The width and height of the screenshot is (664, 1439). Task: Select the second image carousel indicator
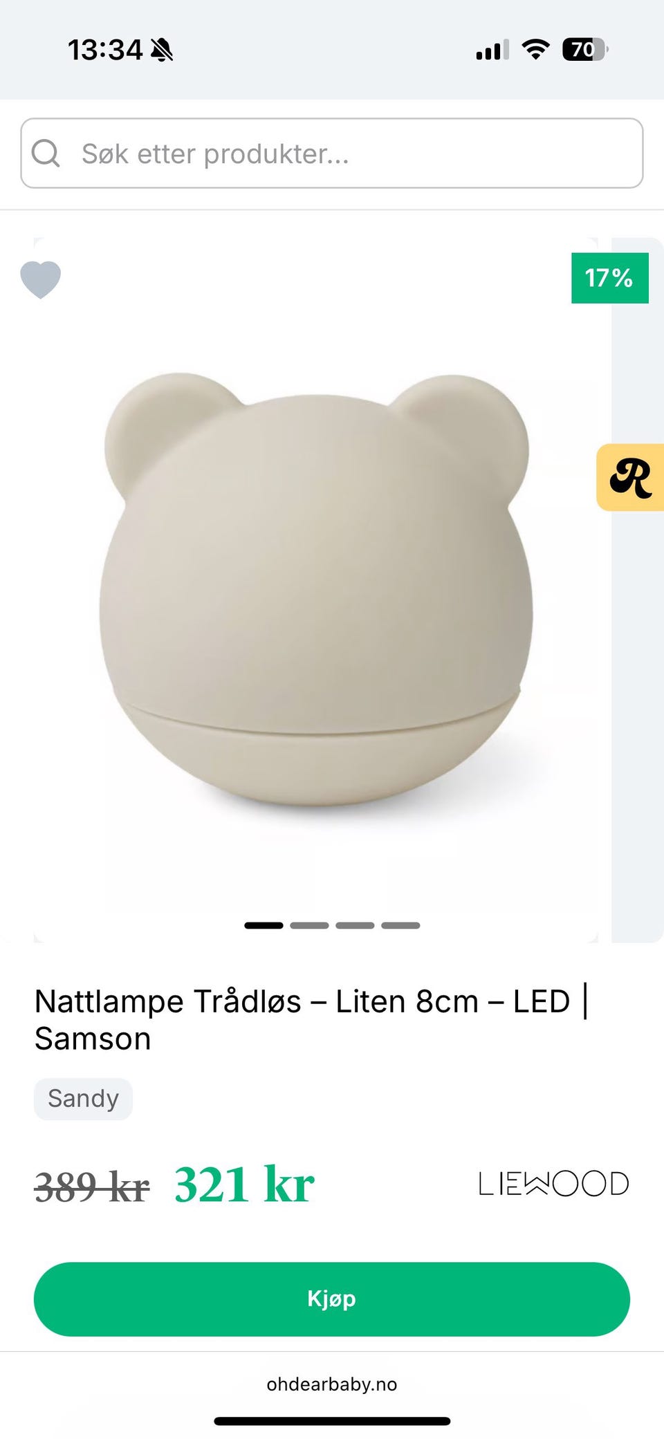tap(309, 925)
